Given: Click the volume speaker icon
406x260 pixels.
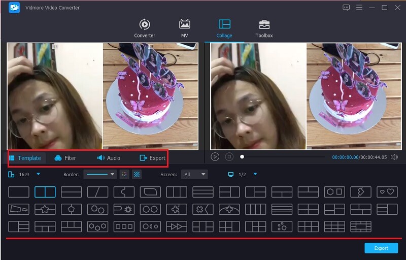Looking at the screenshot, I should 394,157.
